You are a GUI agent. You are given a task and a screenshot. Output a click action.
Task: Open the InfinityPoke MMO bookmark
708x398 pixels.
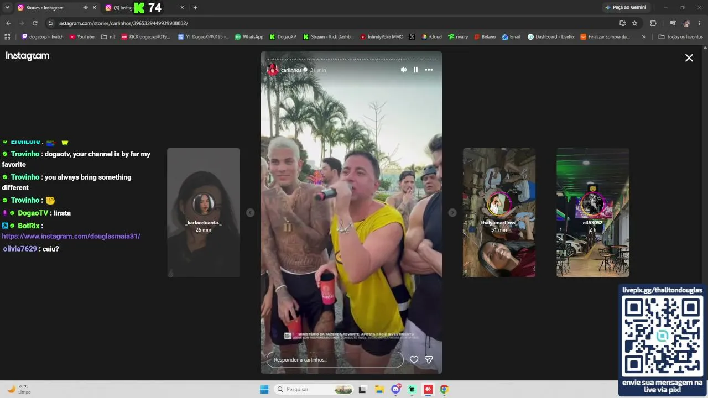click(x=382, y=37)
